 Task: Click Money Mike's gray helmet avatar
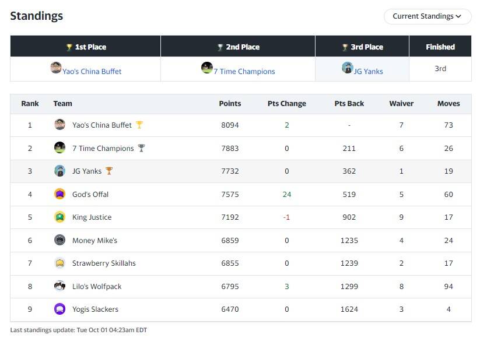click(x=59, y=240)
